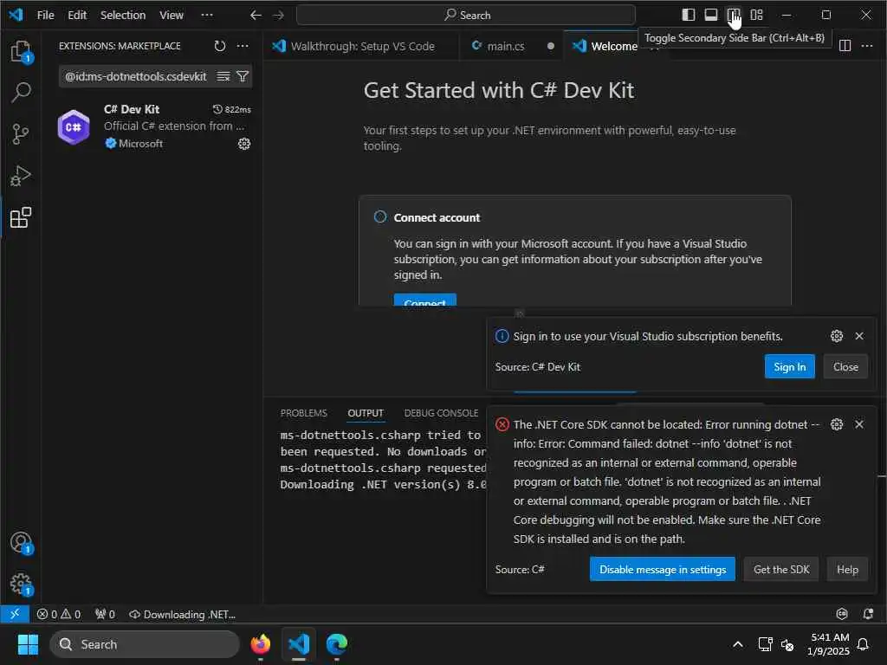The width and height of the screenshot is (887, 665).
Task: Click Disable message in settings
Action: point(663,569)
